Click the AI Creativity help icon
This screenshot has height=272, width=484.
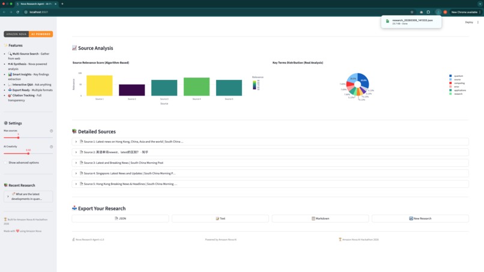[51, 147]
